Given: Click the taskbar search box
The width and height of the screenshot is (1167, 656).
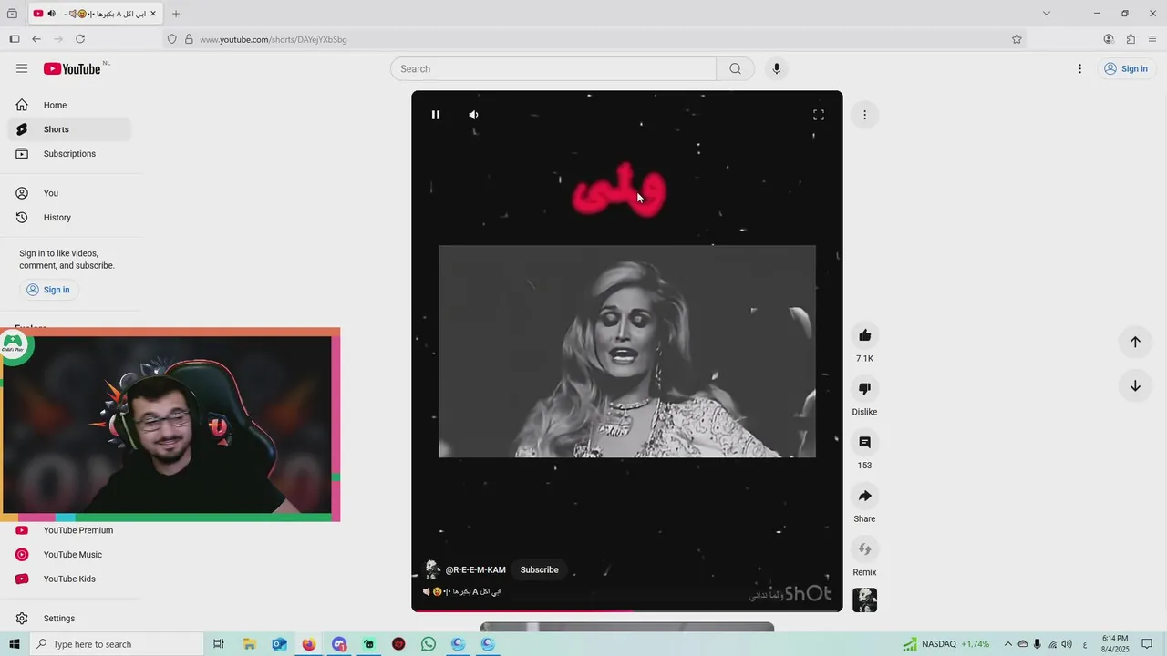Looking at the screenshot, I should coord(117,644).
